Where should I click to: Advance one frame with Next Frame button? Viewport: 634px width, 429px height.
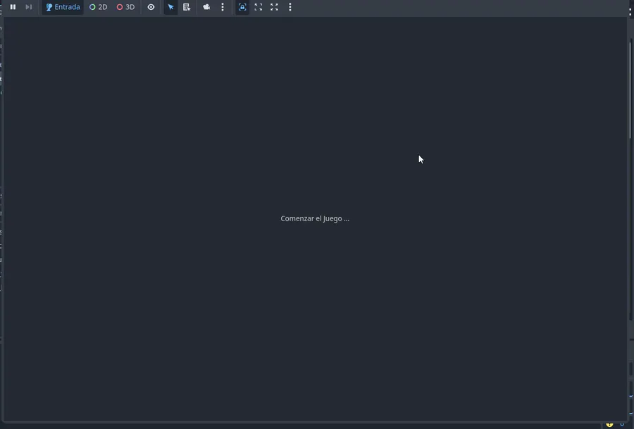point(29,7)
